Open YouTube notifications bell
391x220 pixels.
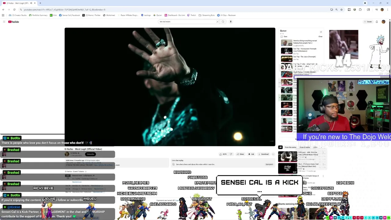tap(377, 22)
